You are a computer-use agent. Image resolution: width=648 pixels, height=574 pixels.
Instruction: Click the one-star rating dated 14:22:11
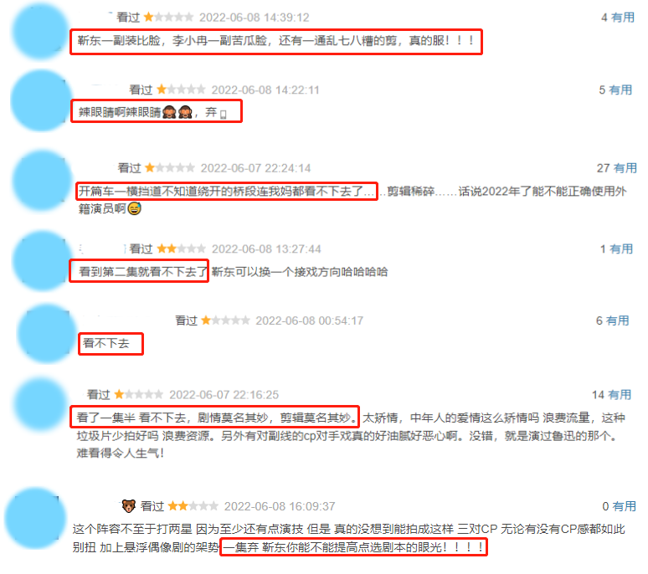pyautogui.click(x=181, y=90)
